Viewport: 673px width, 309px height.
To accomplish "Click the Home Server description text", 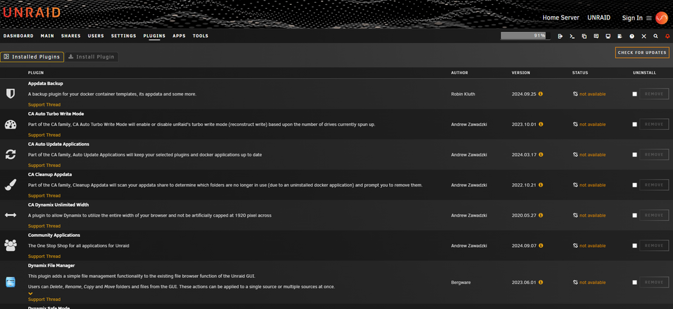I will click(x=561, y=18).
